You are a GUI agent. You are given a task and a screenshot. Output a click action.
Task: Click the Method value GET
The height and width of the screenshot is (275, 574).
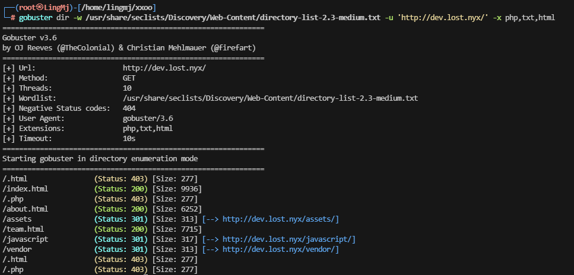129,78
